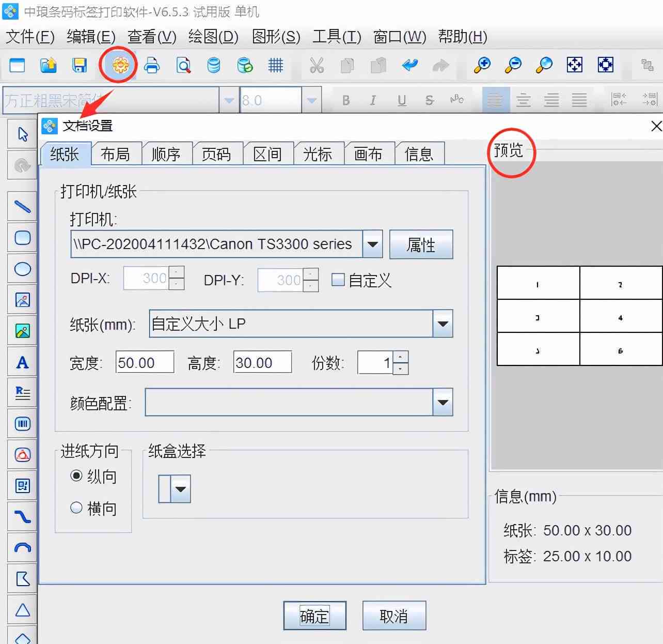Switch to the 光标 tab
Screen dimensions: 663x644
[x=318, y=154]
